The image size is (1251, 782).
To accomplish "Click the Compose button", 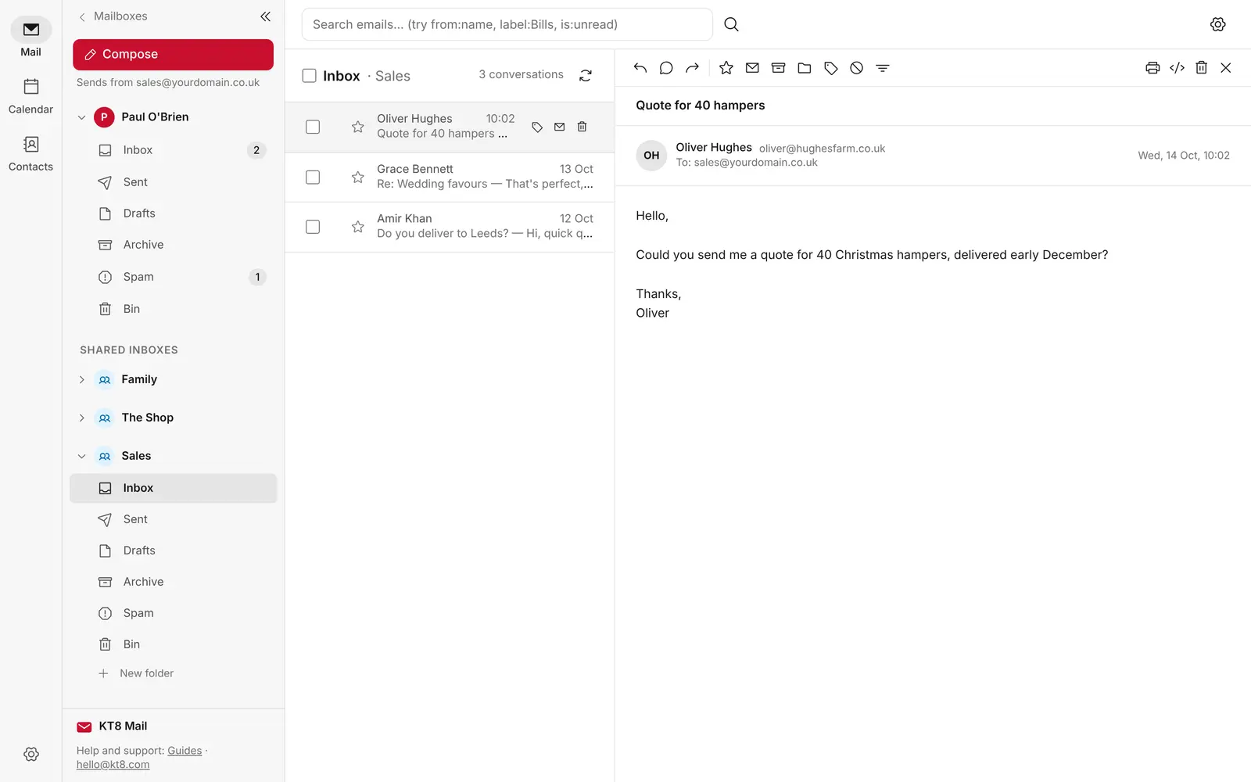I will click(173, 54).
